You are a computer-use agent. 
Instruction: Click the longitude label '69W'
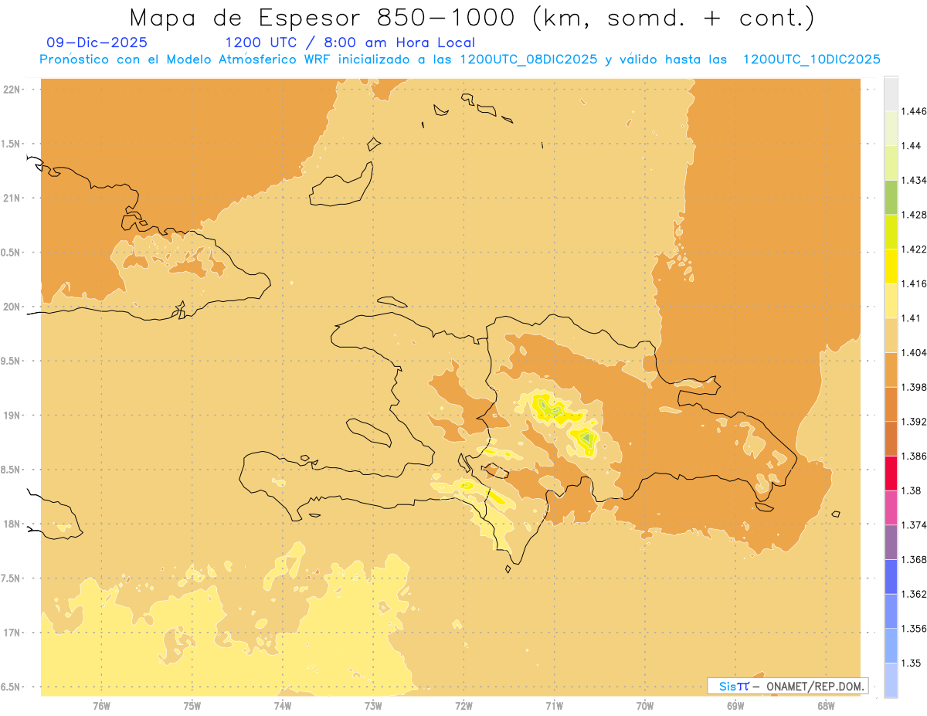tap(735, 706)
